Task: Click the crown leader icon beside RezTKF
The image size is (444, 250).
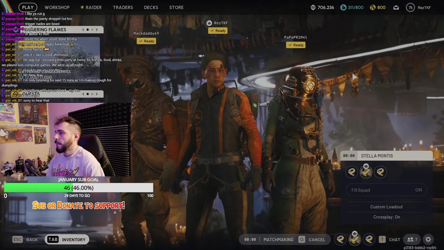Action: point(209,23)
